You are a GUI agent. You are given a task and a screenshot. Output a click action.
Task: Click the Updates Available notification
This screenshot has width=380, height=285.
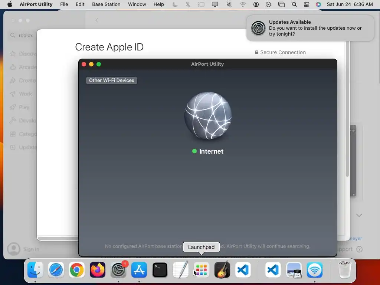[x=310, y=28]
